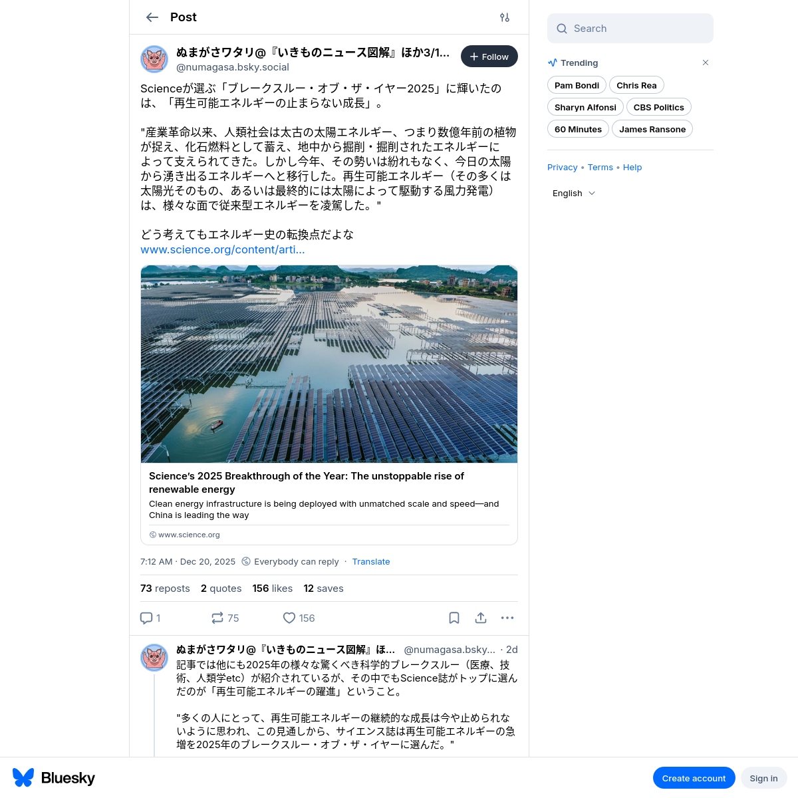Repost using the arrows icon

217,618
